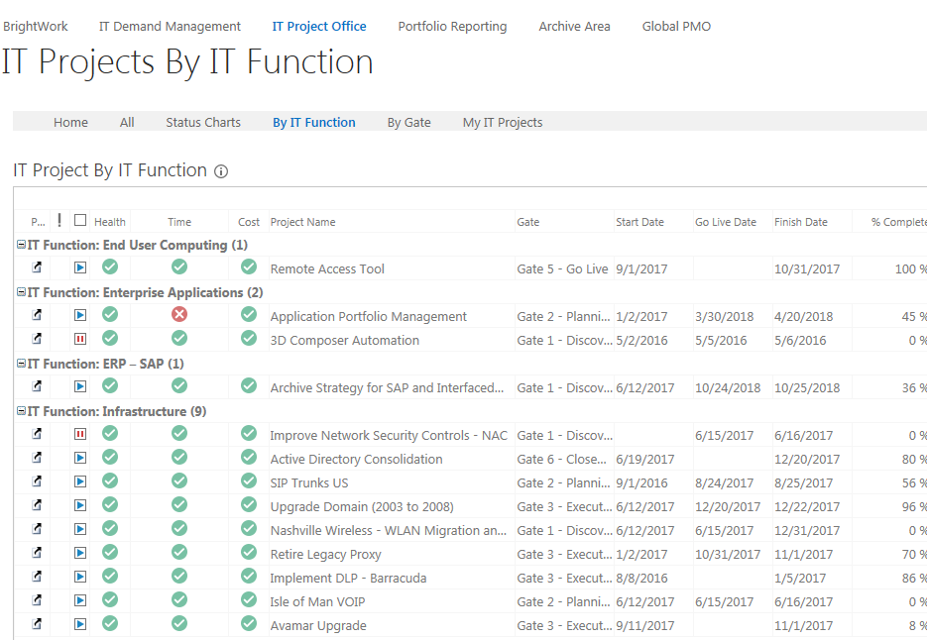Sort by the Go Live Date column header
Image resolution: width=927 pixels, height=640 pixels.
726,222
